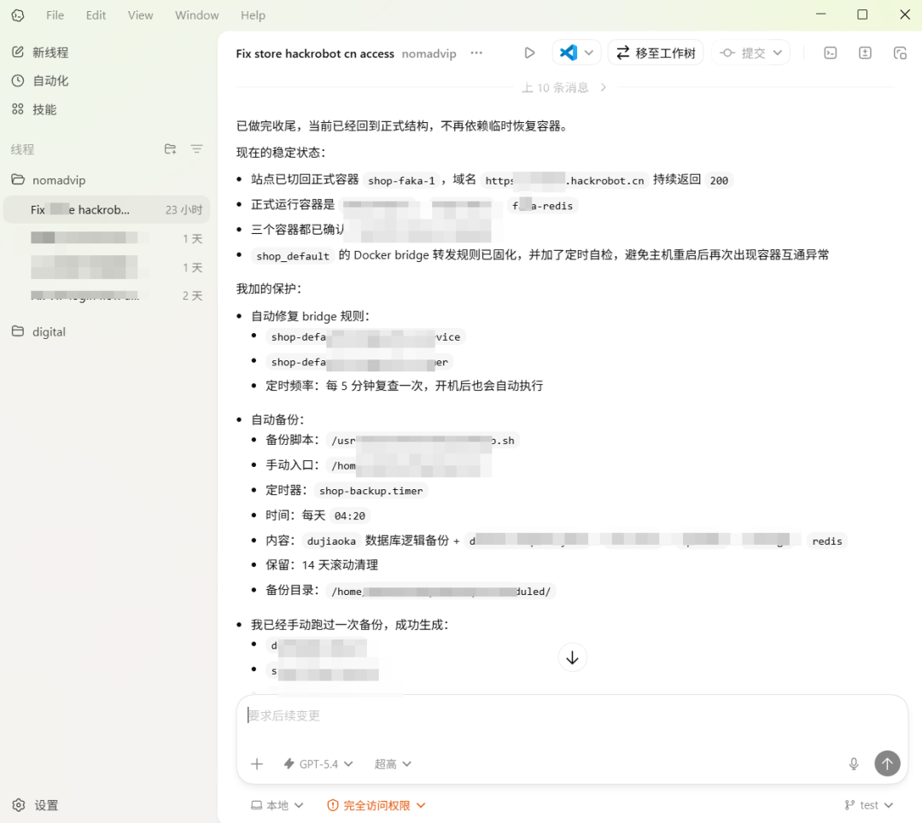The image size is (922, 823).
Task: Toggle the terminal panel icon
Action: 831,53
